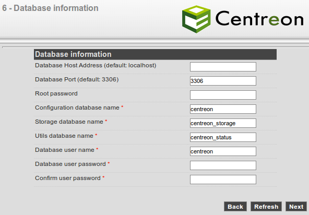Select the Root password input box
Screen dimensions: 309x215
[223, 95]
